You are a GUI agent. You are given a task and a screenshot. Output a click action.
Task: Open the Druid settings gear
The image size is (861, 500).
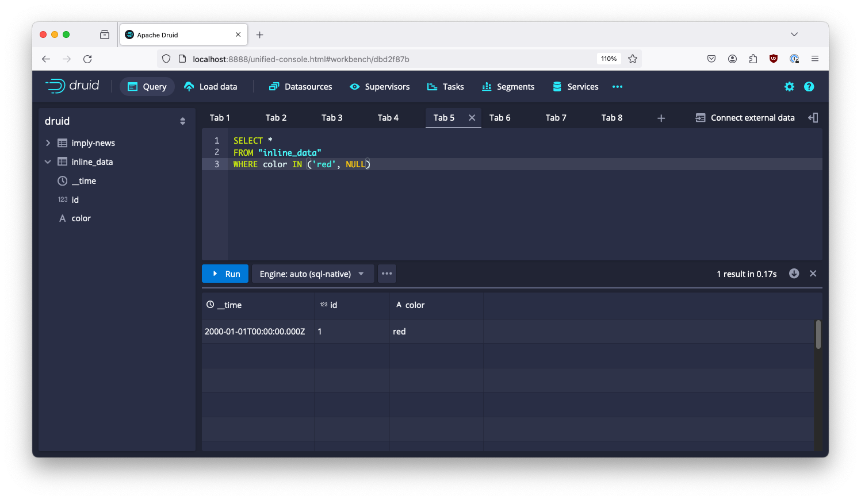pyautogui.click(x=789, y=86)
